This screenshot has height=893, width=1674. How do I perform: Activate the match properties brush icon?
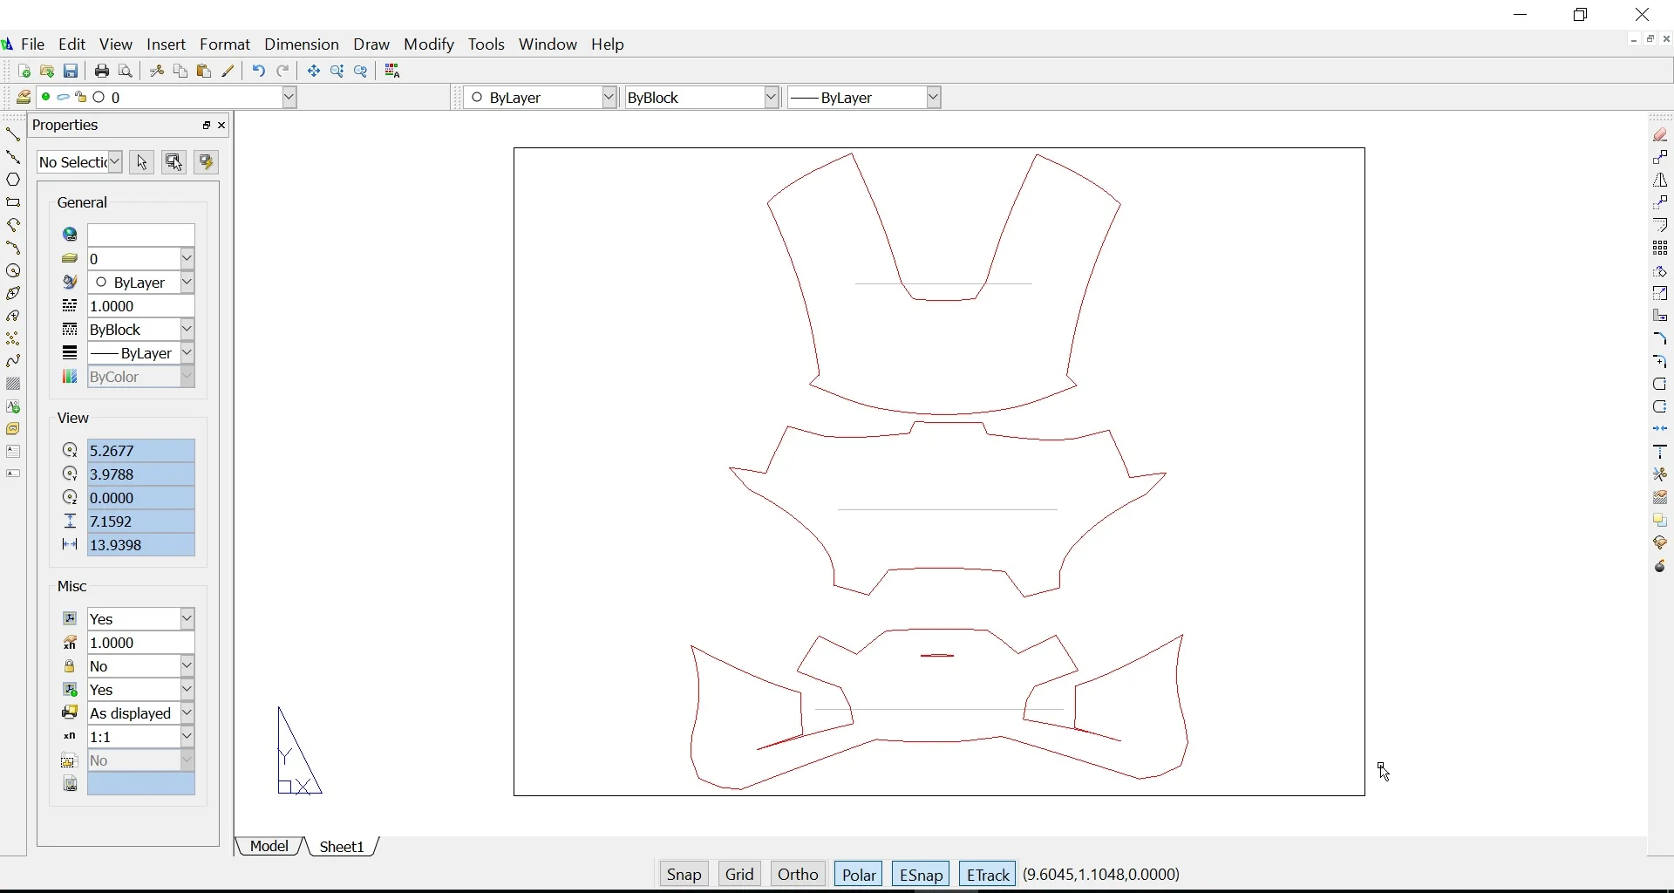[229, 72]
